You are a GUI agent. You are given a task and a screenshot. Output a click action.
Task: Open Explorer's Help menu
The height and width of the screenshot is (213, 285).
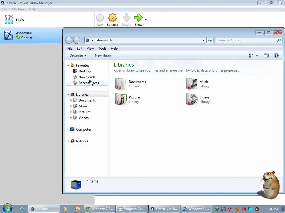pos(114,48)
